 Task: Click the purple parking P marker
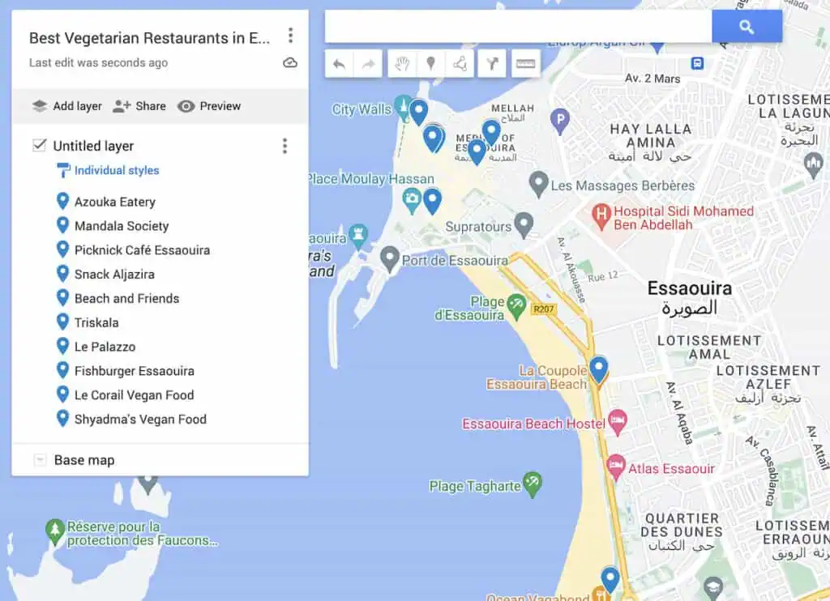coord(559,121)
